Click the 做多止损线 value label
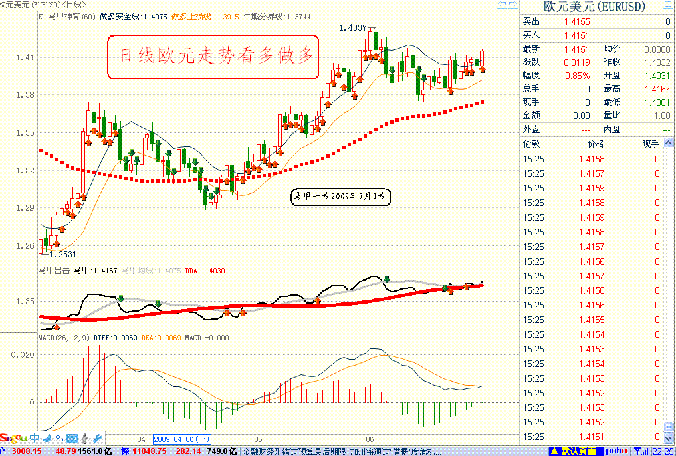Image resolution: width=676 pixels, height=456 pixels. pyautogui.click(x=205, y=17)
